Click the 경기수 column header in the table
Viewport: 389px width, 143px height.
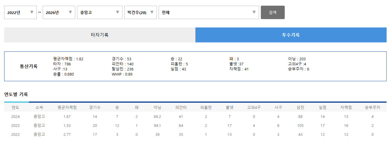(95, 107)
